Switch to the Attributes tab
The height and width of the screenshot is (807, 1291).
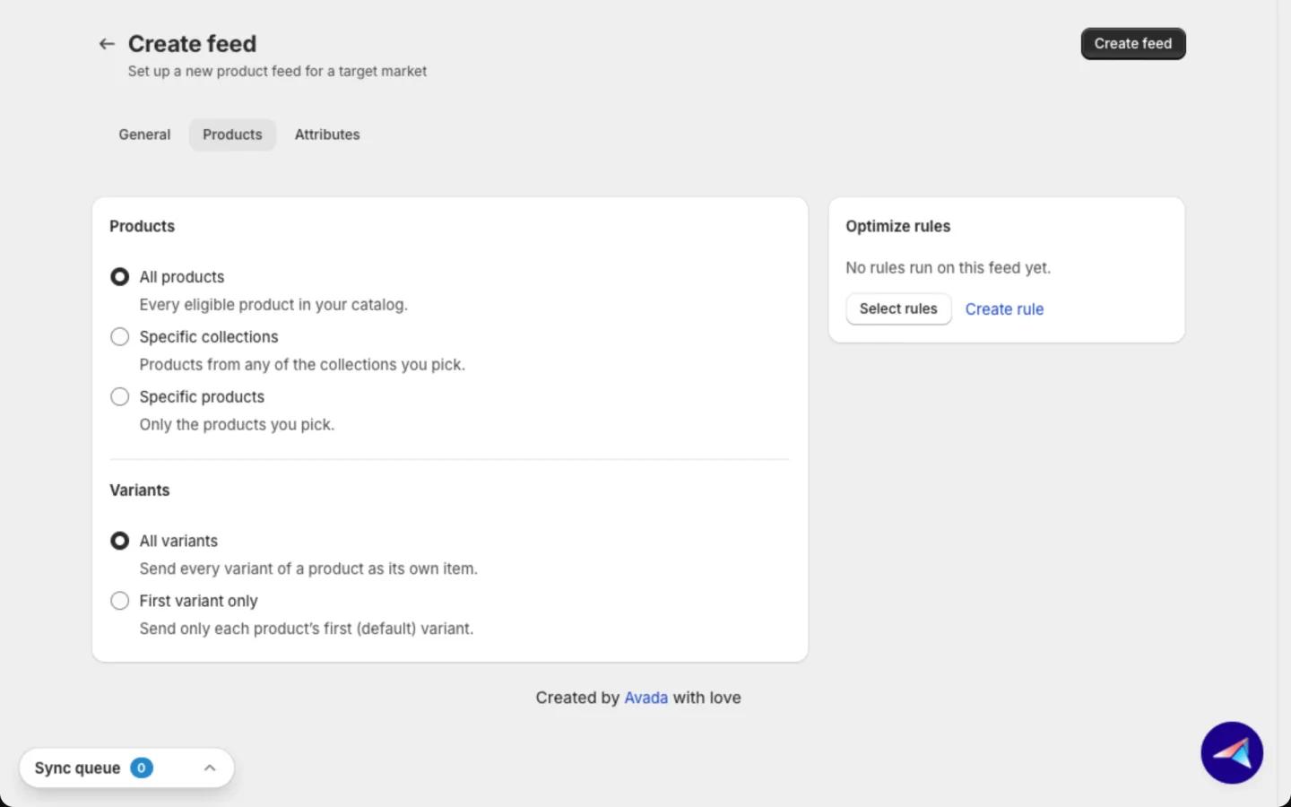327,134
